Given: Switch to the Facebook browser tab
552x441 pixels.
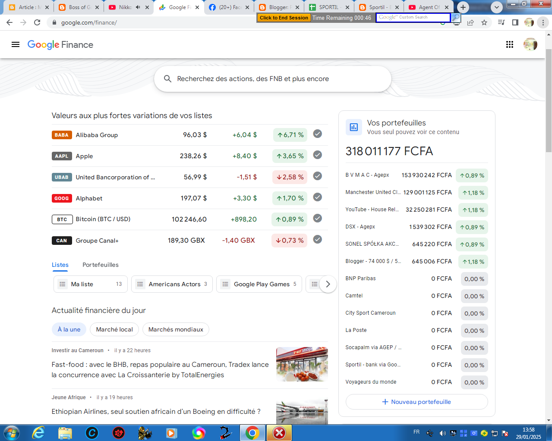Looking at the screenshot, I should [230, 7].
